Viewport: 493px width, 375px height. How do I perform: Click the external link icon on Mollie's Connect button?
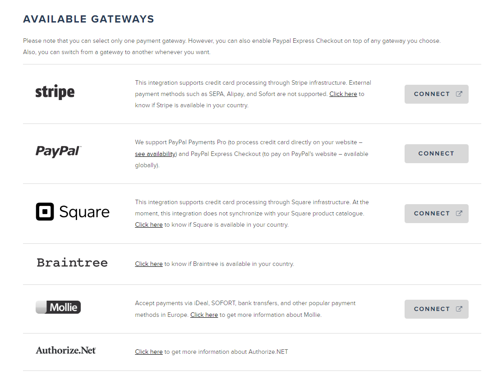[x=459, y=309]
